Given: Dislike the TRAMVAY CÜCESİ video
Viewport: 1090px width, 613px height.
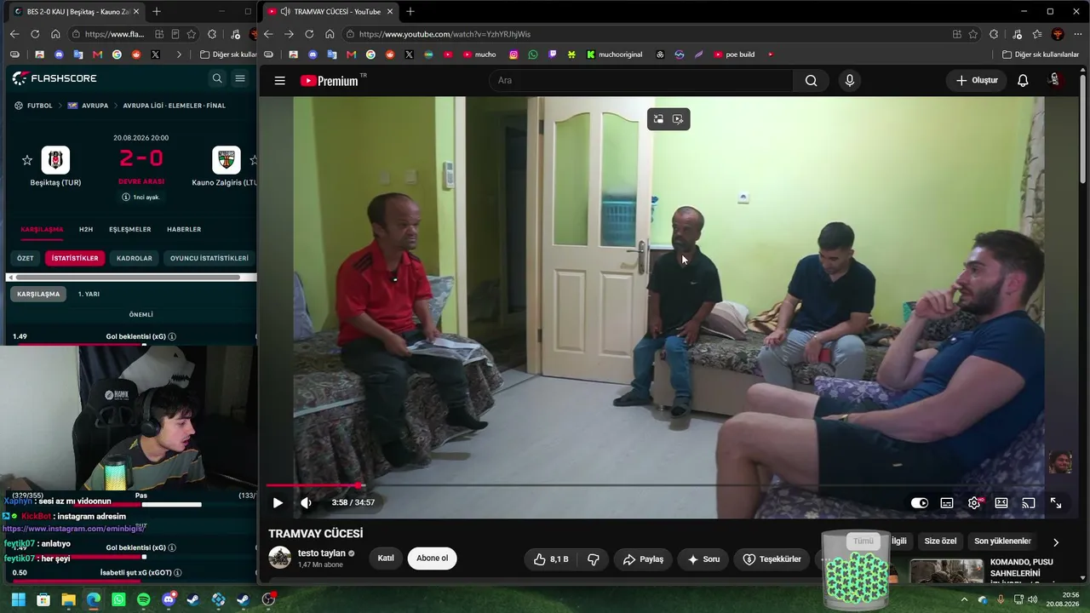Looking at the screenshot, I should [593, 559].
